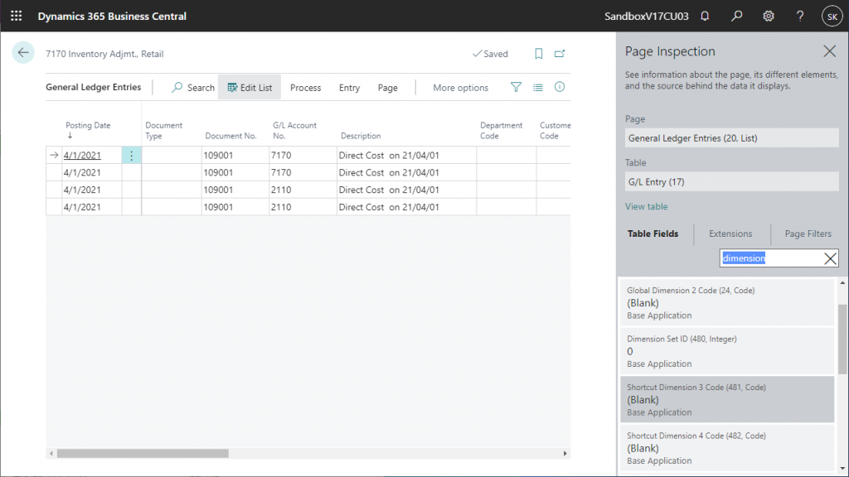Toggle the filter pane icon
The width and height of the screenshot is (849, 477).
pos(516,87)
